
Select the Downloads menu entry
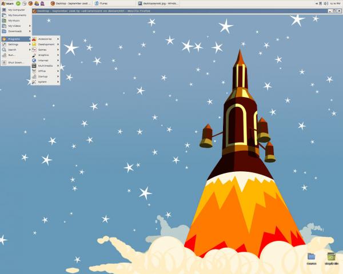pyautogui.click(x=16, y=31)
